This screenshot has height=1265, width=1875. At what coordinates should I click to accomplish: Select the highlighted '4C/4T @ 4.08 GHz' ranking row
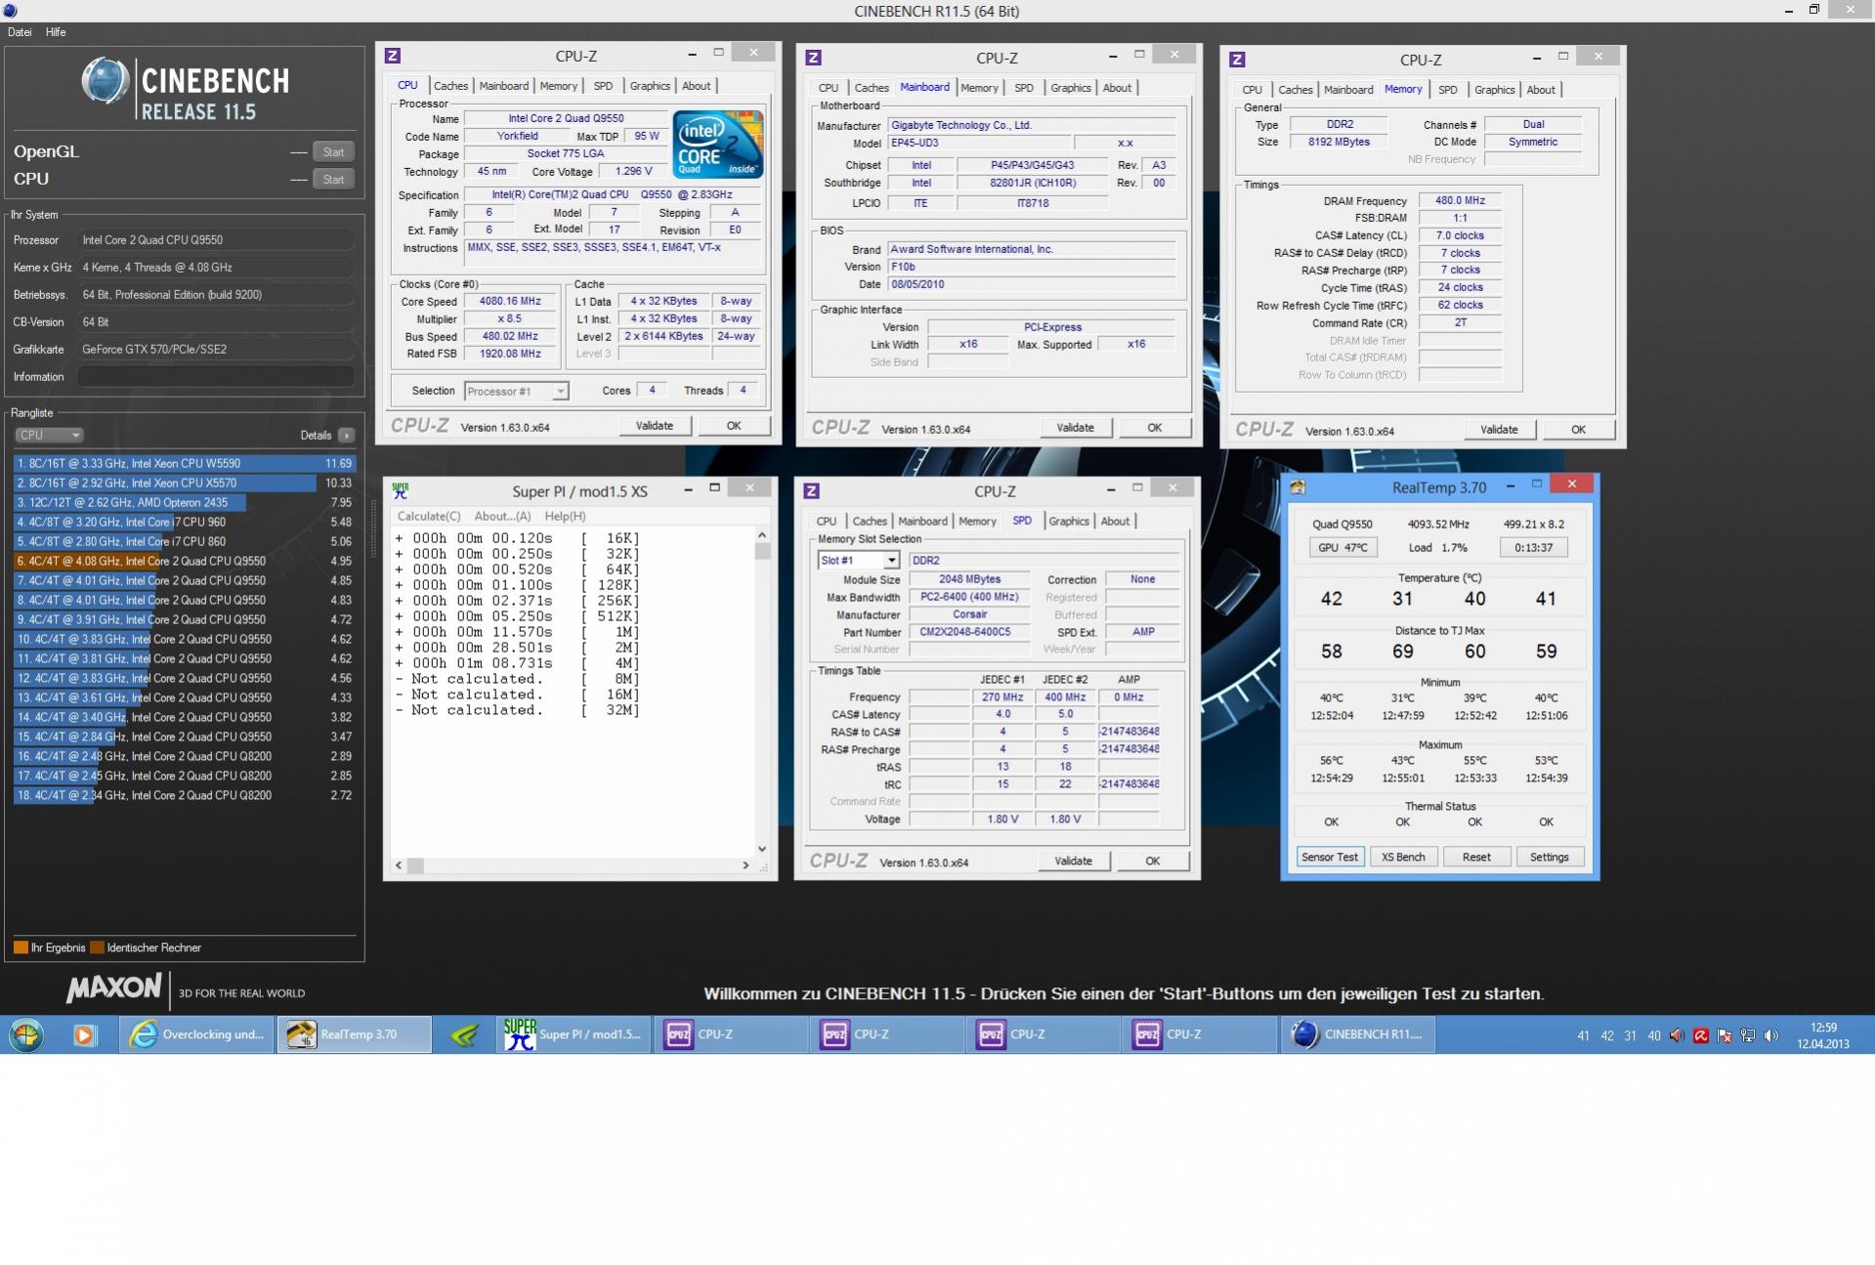[185, 561]
